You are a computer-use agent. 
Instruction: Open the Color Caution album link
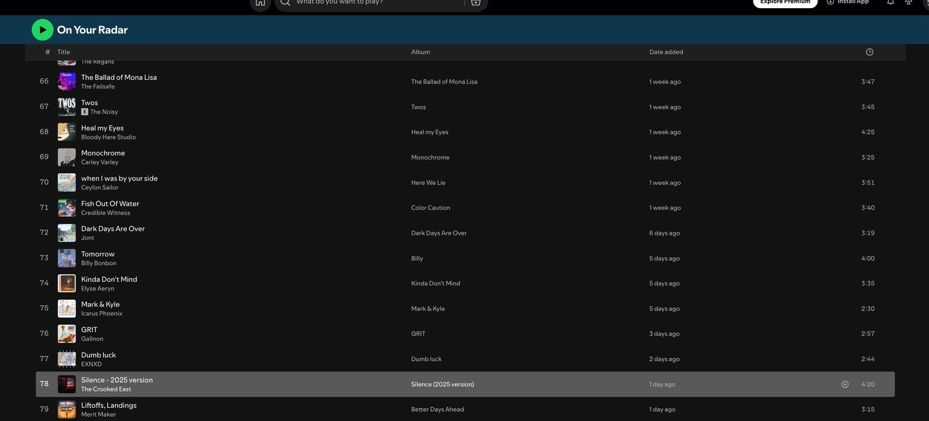(x=430, y=208)
